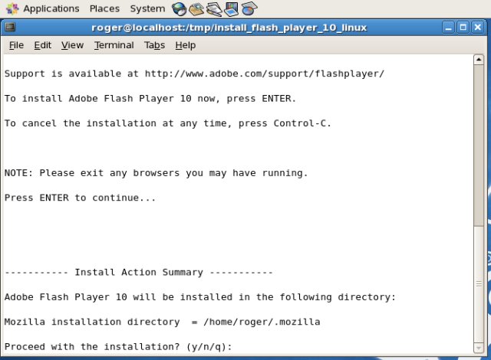This screenshot has width=491, height=360.
Task: Minimize the terminal window
Action: pyautogui.click(x=450, y=28)
